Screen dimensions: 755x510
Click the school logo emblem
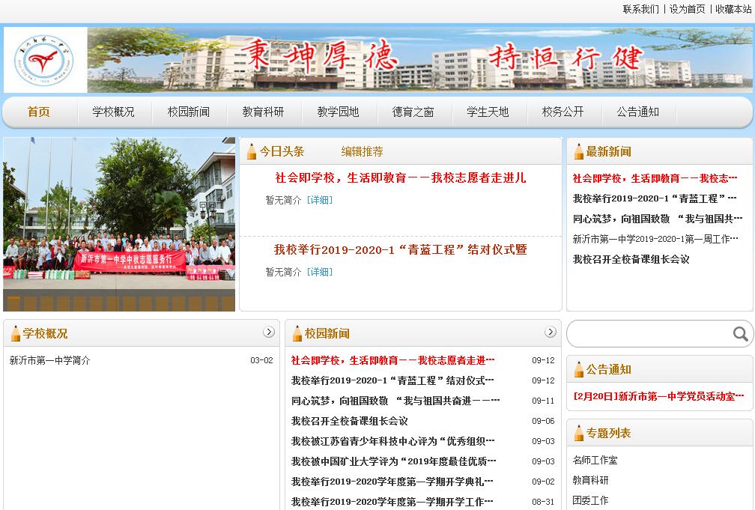coord(44,60)
